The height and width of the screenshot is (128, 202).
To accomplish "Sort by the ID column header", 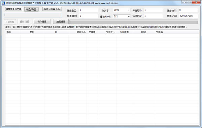I will pyautogui.click(x=56, y=32).
